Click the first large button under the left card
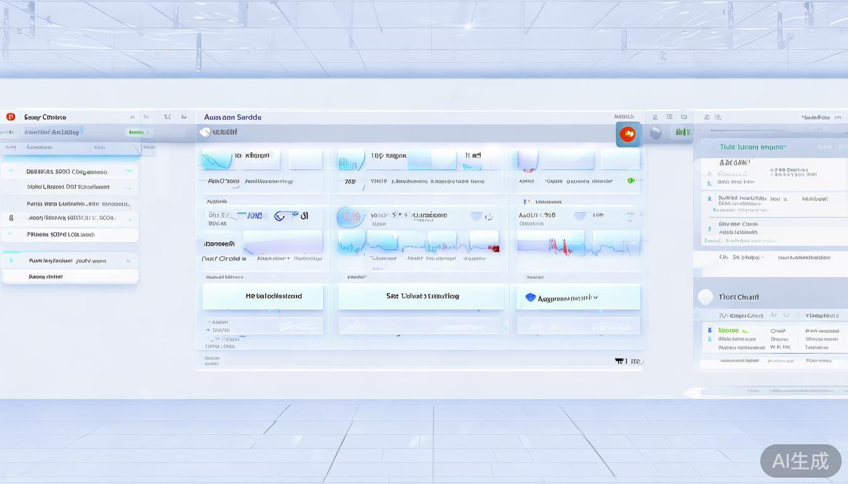This screenshot has height=484, width=848. coord(262,296)
